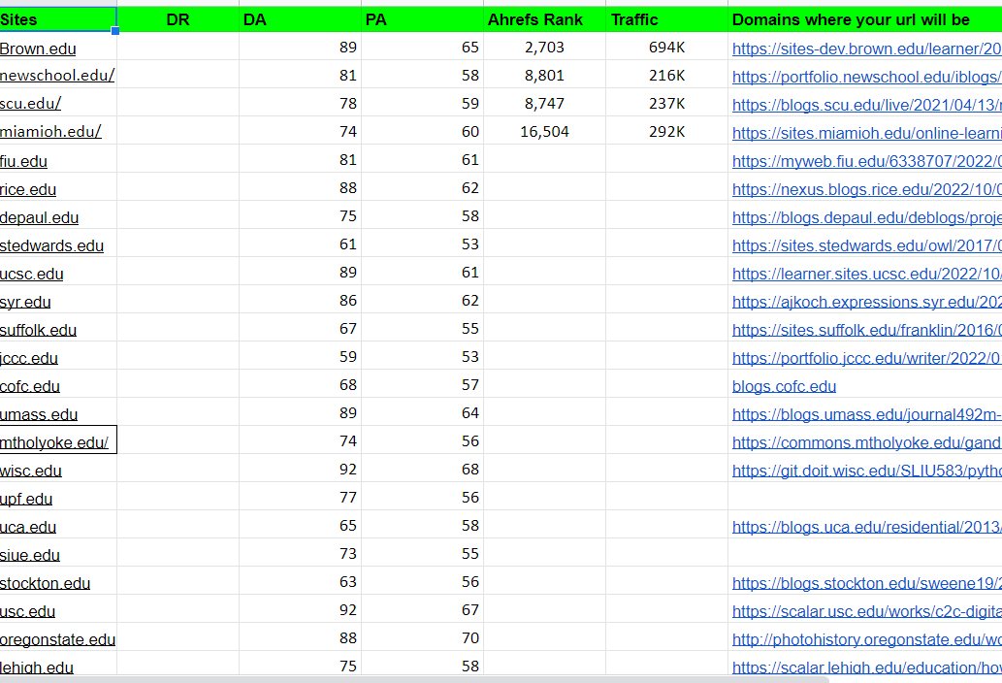Open the stockton.edu site link
Screen dimensions: 1002x683
pyautogui.click(x=45, y=583)
